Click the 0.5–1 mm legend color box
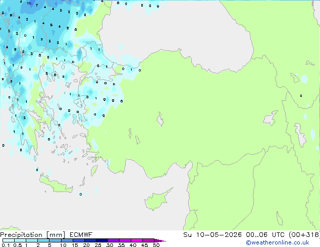Screen dimensions: 320x247 click(x=20, y=240)
